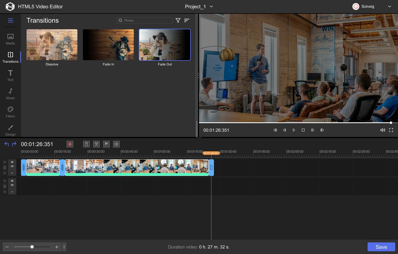Open the Media panel in the sidebar

click(10, 39)
